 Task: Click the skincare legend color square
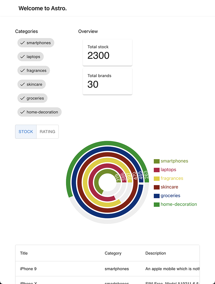pyautogui.click(x=157, y=187)
